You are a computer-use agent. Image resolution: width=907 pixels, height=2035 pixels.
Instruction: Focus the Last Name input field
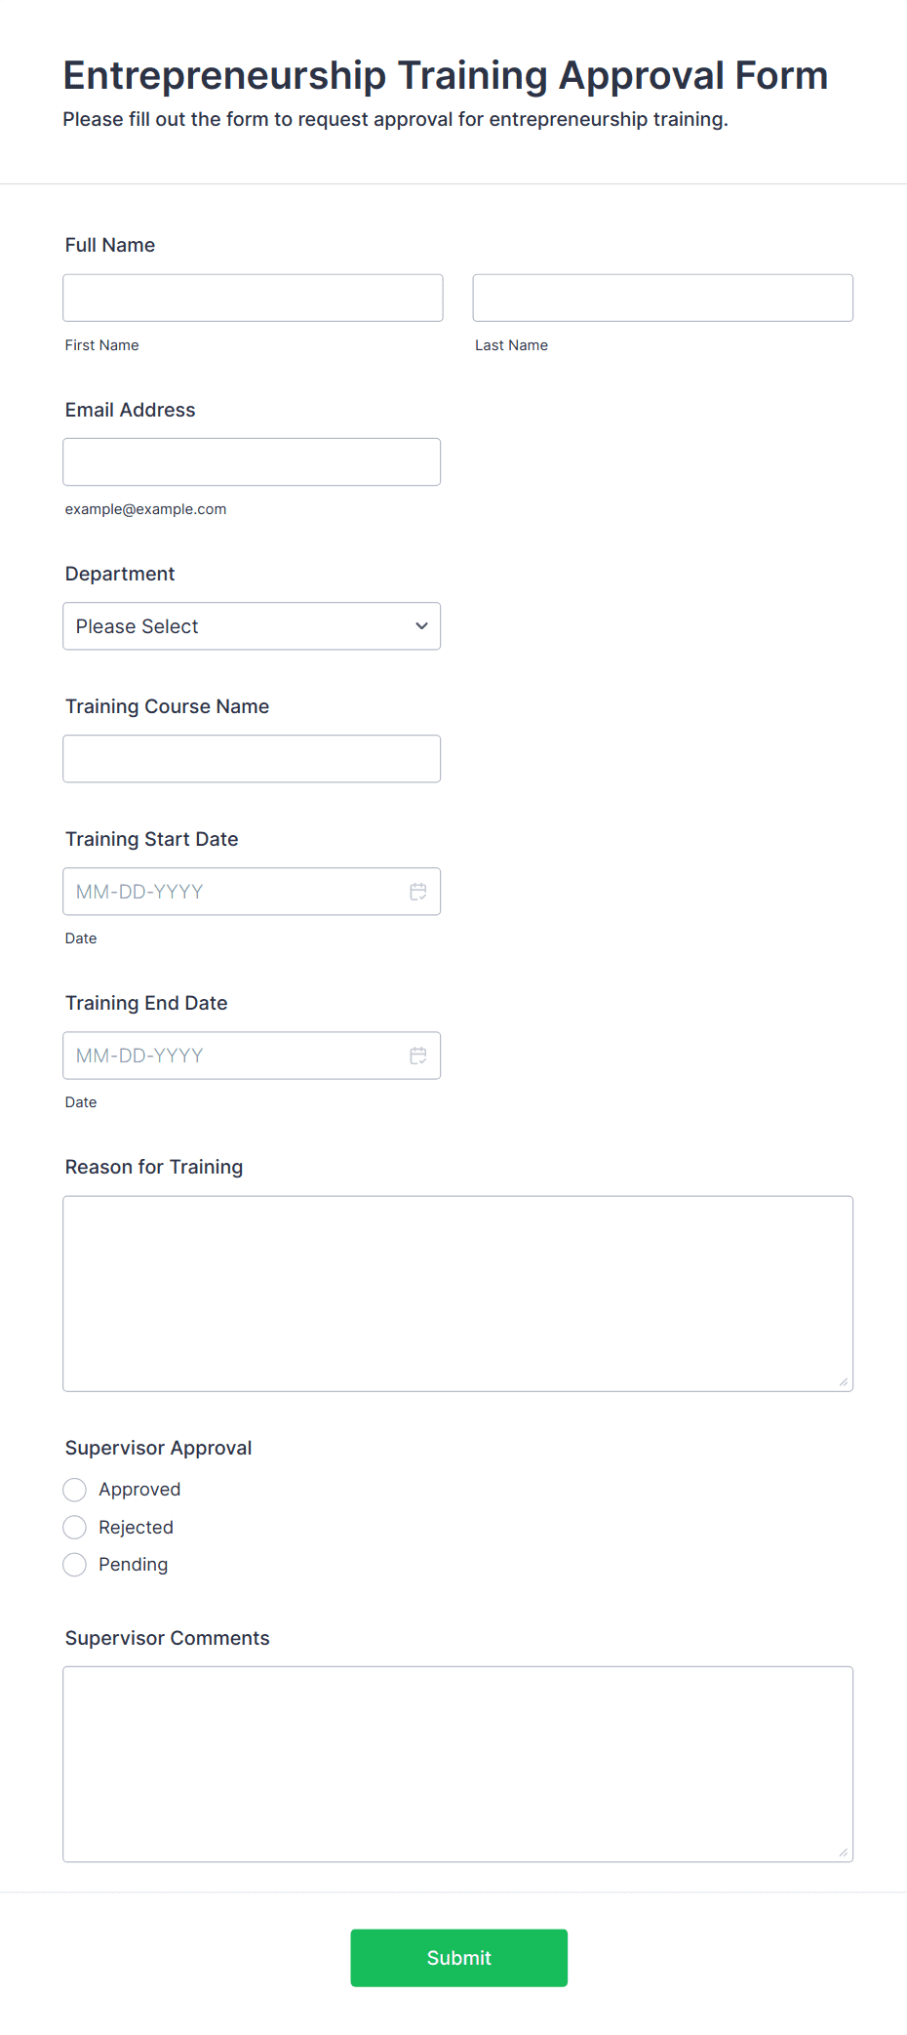[663, 298]
